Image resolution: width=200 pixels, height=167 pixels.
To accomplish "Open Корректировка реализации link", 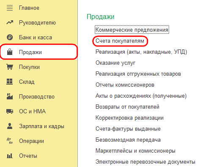I will pos(129,118).
